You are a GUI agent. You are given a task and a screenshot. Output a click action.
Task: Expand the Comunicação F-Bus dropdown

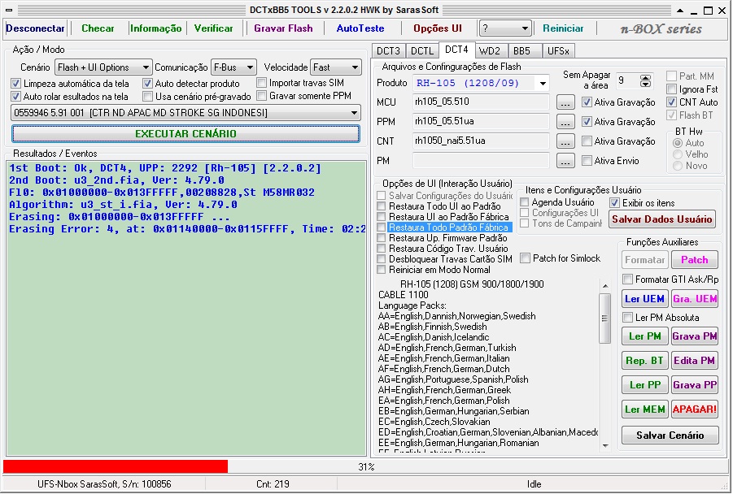point(233,67)
